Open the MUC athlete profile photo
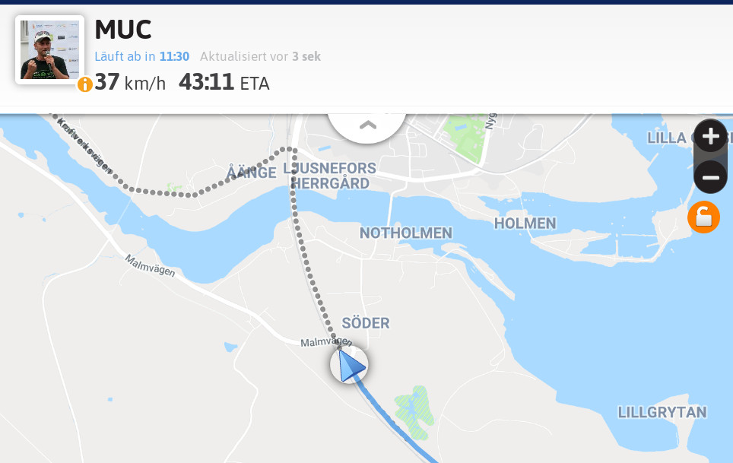733x463 pixels. (x=49, y=49)
